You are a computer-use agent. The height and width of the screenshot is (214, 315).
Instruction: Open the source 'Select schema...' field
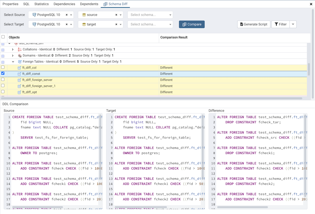pyautogui.click(x=150, y=15)
